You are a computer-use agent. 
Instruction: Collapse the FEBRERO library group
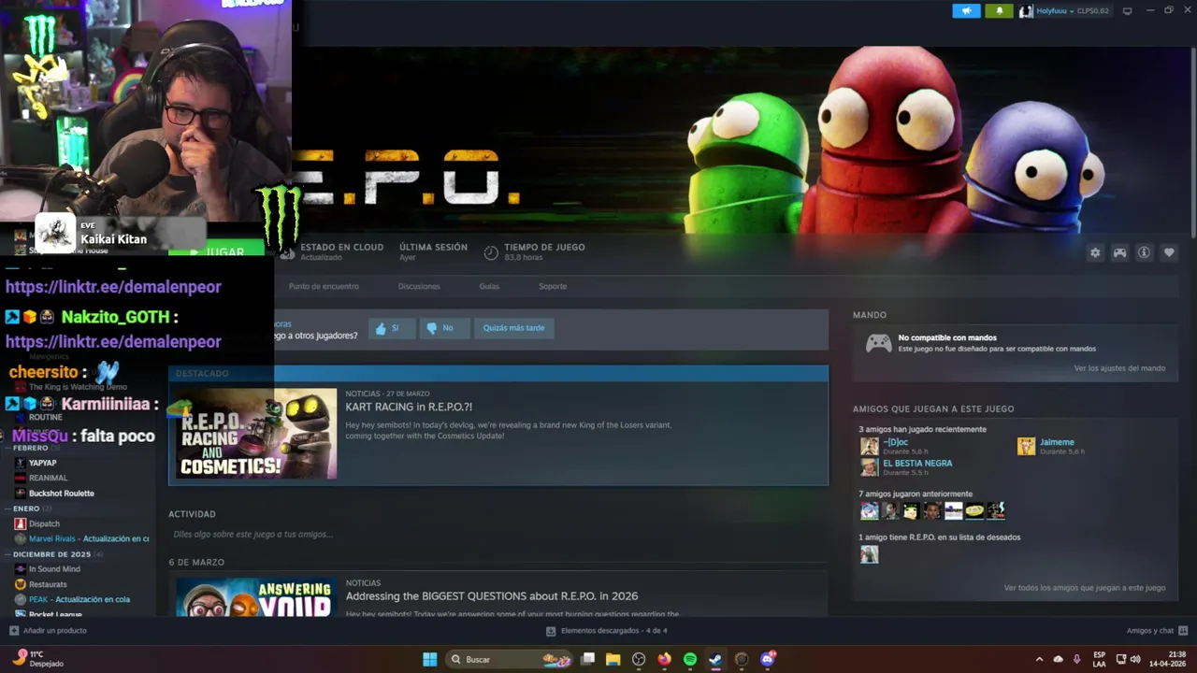[30, 448]
